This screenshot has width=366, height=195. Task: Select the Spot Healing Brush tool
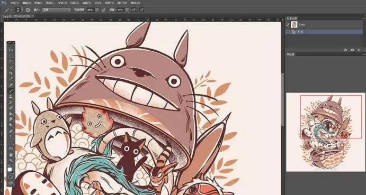click(x=11, y=85)
